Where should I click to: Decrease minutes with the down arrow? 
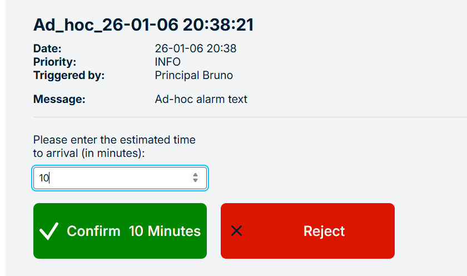[x=195, y=181]
